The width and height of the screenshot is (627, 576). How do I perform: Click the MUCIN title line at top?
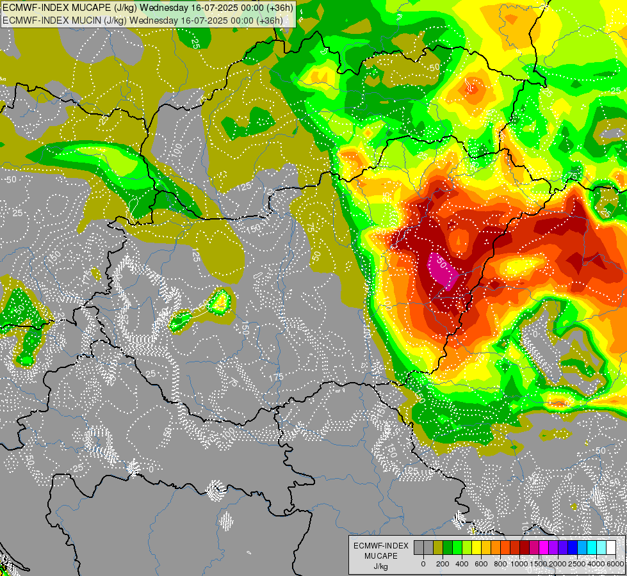click(142, 20)
